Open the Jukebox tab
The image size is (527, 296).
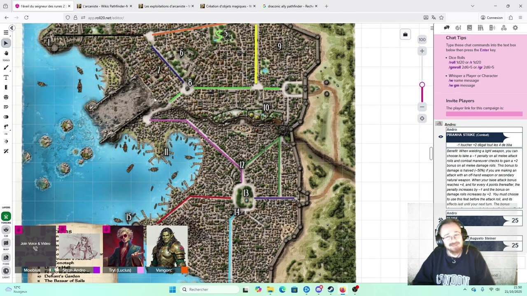point(492,28)
